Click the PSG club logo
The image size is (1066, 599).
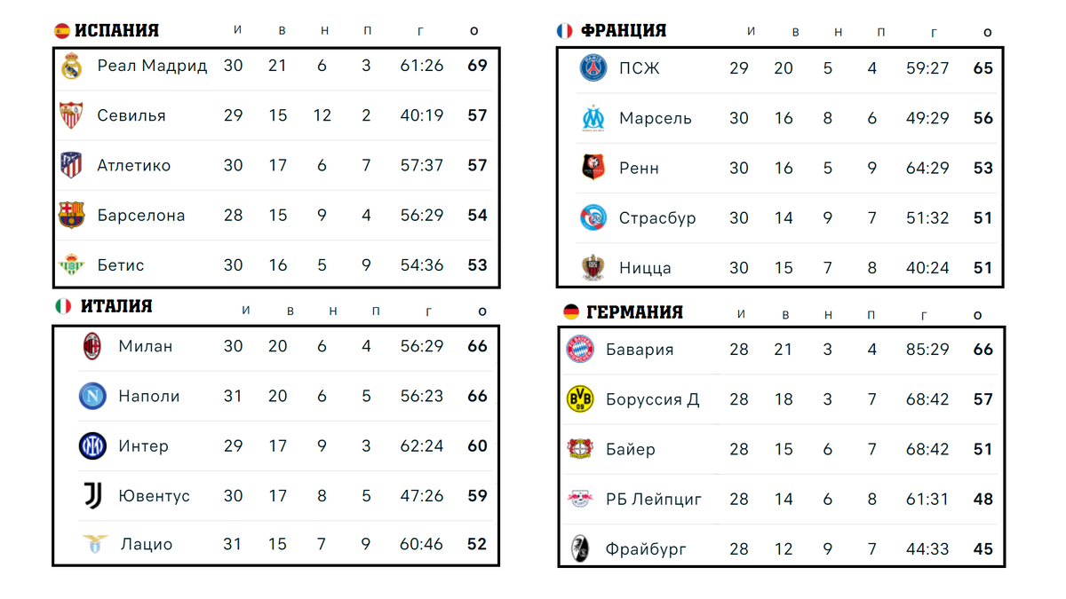(593, 68)
